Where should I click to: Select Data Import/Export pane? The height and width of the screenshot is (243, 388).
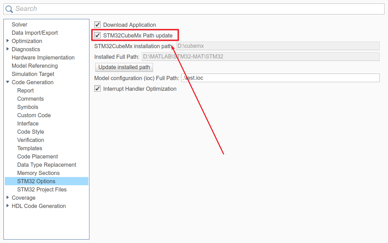tap(35, 33)
